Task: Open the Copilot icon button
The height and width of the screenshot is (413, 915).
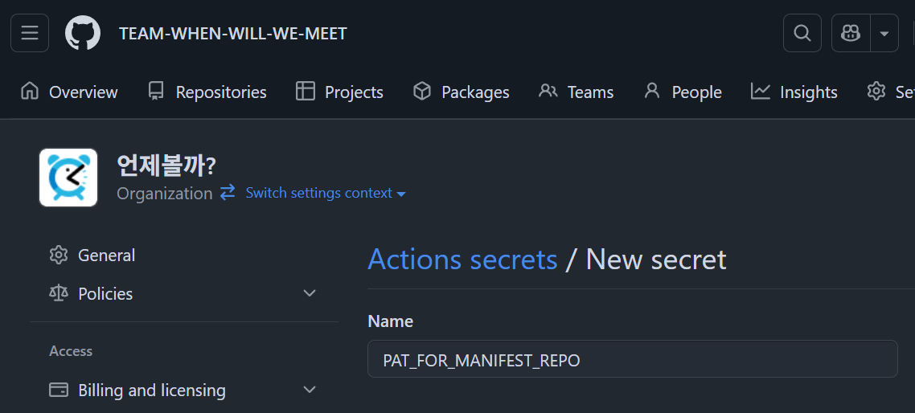Action: pos(851,33)
